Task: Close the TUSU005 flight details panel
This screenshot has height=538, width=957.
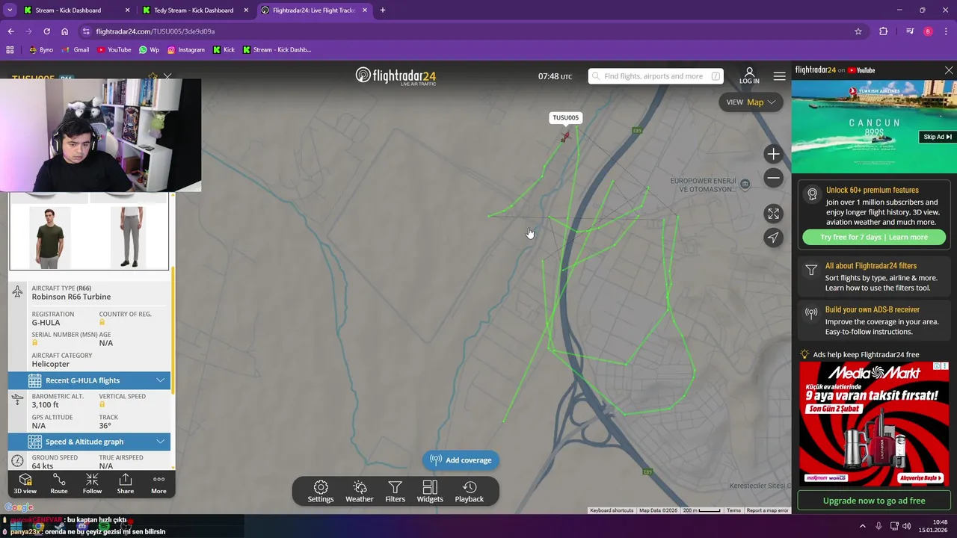Action: click(167, 76)
